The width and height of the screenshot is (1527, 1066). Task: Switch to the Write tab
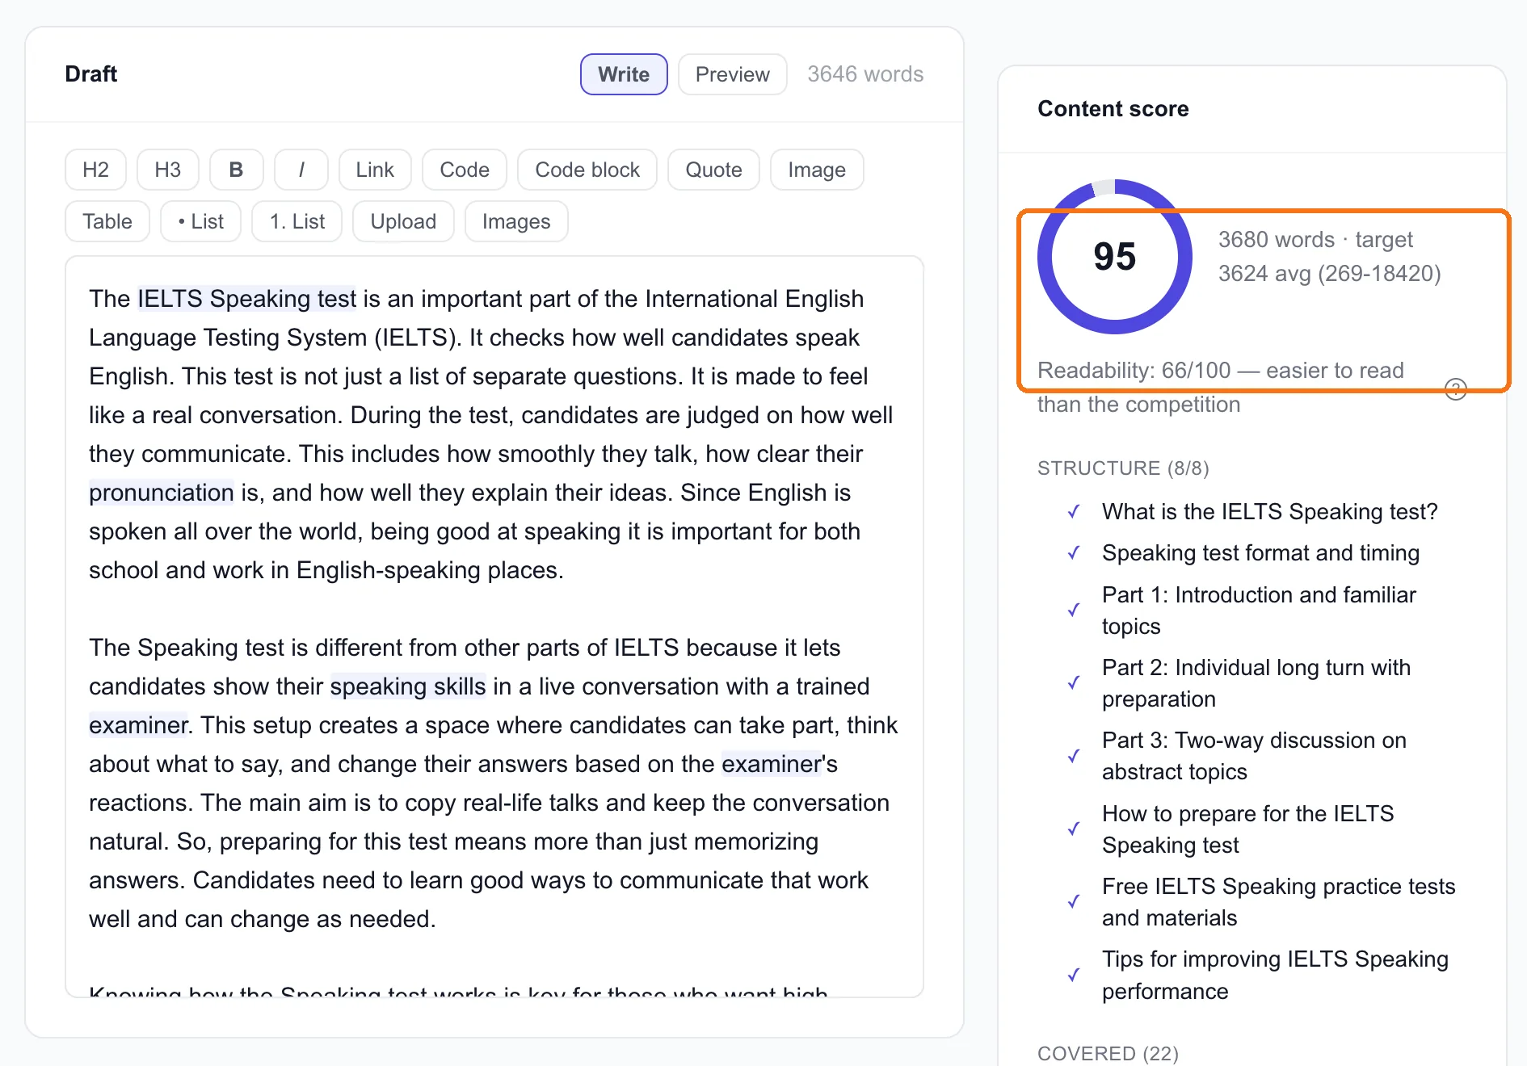pyautogui.click(x=624, y=74)
